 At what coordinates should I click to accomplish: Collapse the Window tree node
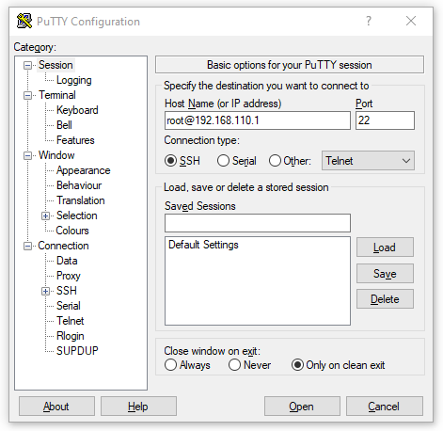27,155
